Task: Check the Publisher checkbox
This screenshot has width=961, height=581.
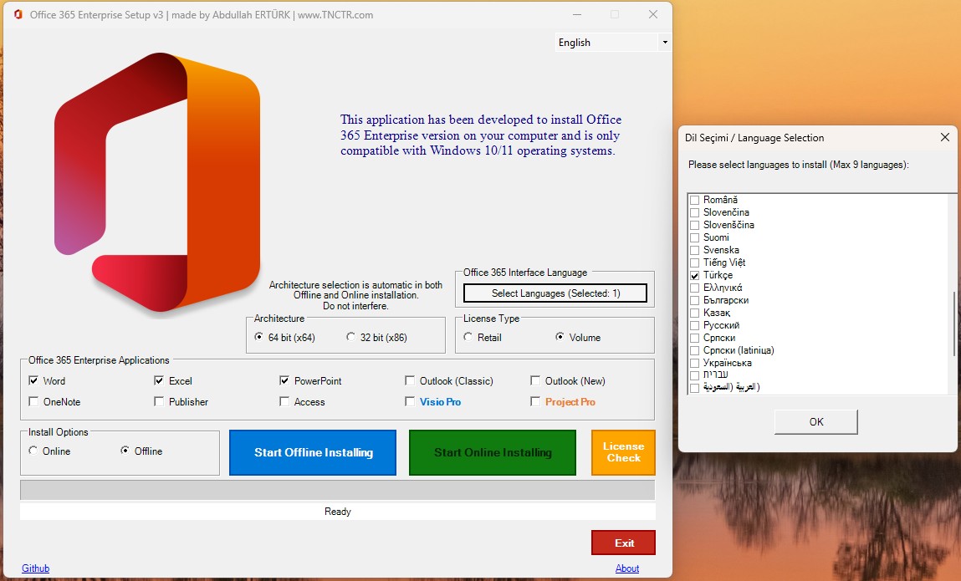Action: pos(159,401)
